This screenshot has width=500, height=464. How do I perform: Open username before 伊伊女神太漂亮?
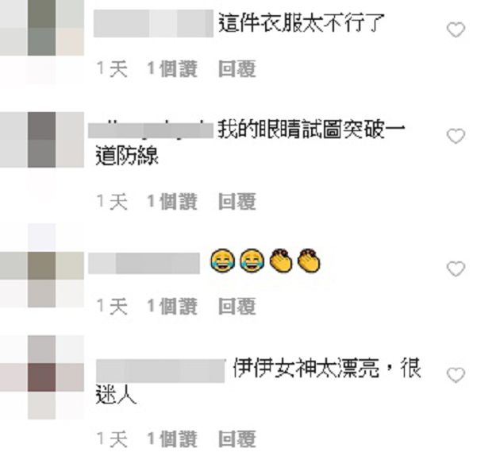[x=160, y=371]
